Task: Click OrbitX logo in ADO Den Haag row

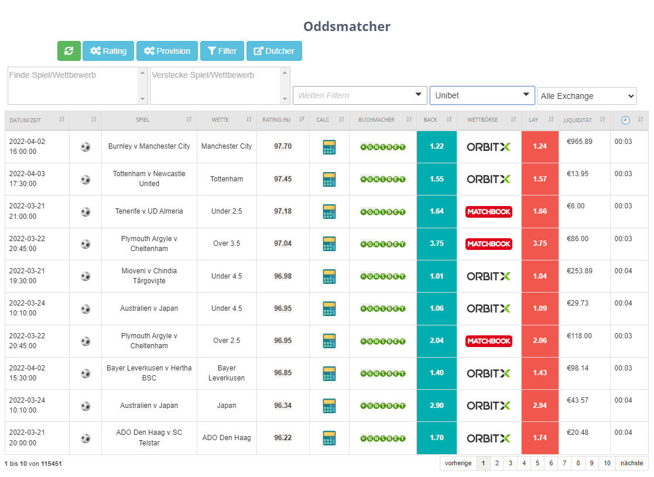Action: [x=488, y=438]
